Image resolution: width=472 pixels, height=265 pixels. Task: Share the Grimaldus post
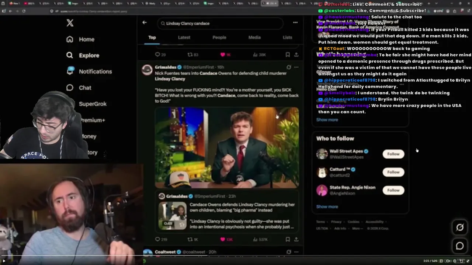296,239
